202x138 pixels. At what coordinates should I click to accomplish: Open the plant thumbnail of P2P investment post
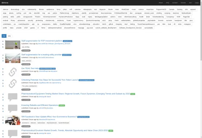[13, 45]
